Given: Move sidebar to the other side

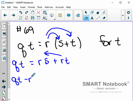Looking at the screenshot, I should pos(4,73).
